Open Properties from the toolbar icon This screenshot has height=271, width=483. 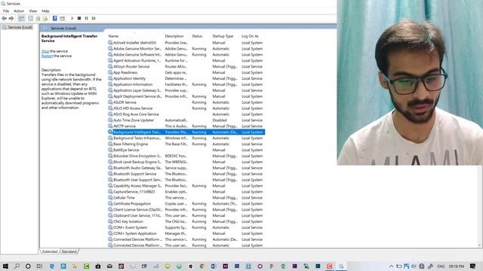click(30, 18)
